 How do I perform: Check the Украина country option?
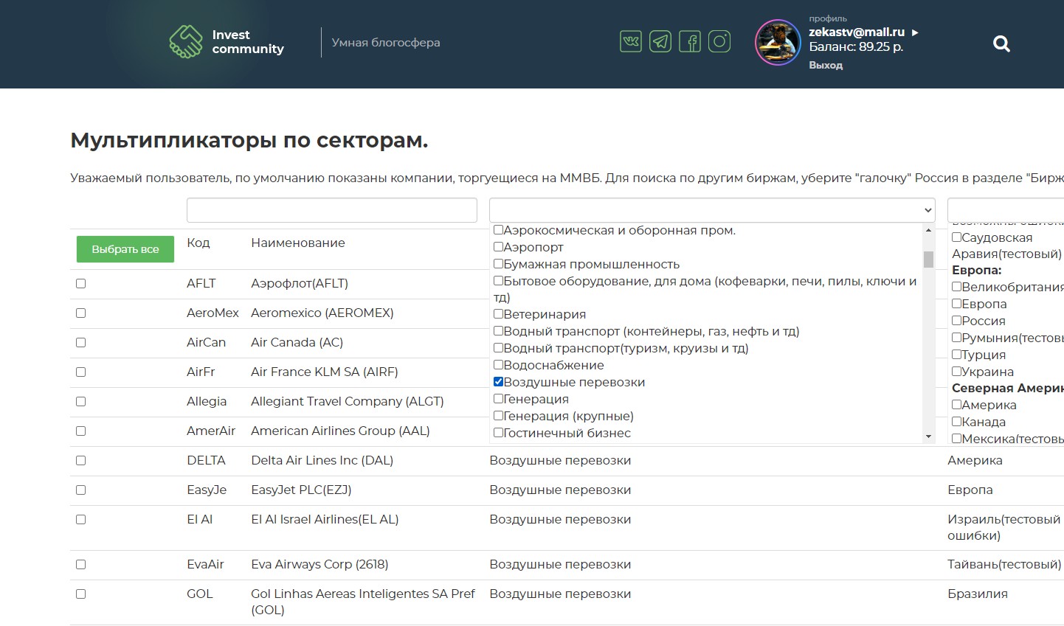click(956, 372)
